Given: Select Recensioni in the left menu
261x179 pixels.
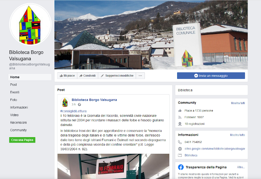Looking at the screenshot, I should [x=18, y=123].
